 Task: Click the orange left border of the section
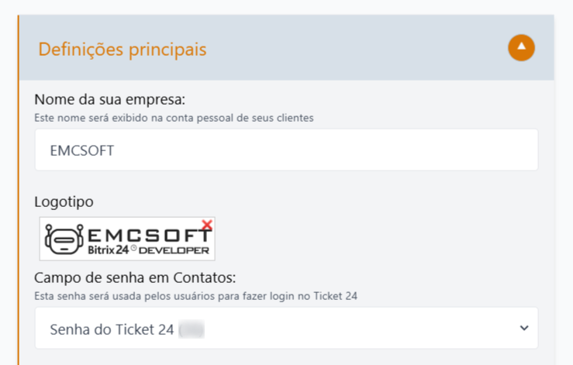point(19,190)
